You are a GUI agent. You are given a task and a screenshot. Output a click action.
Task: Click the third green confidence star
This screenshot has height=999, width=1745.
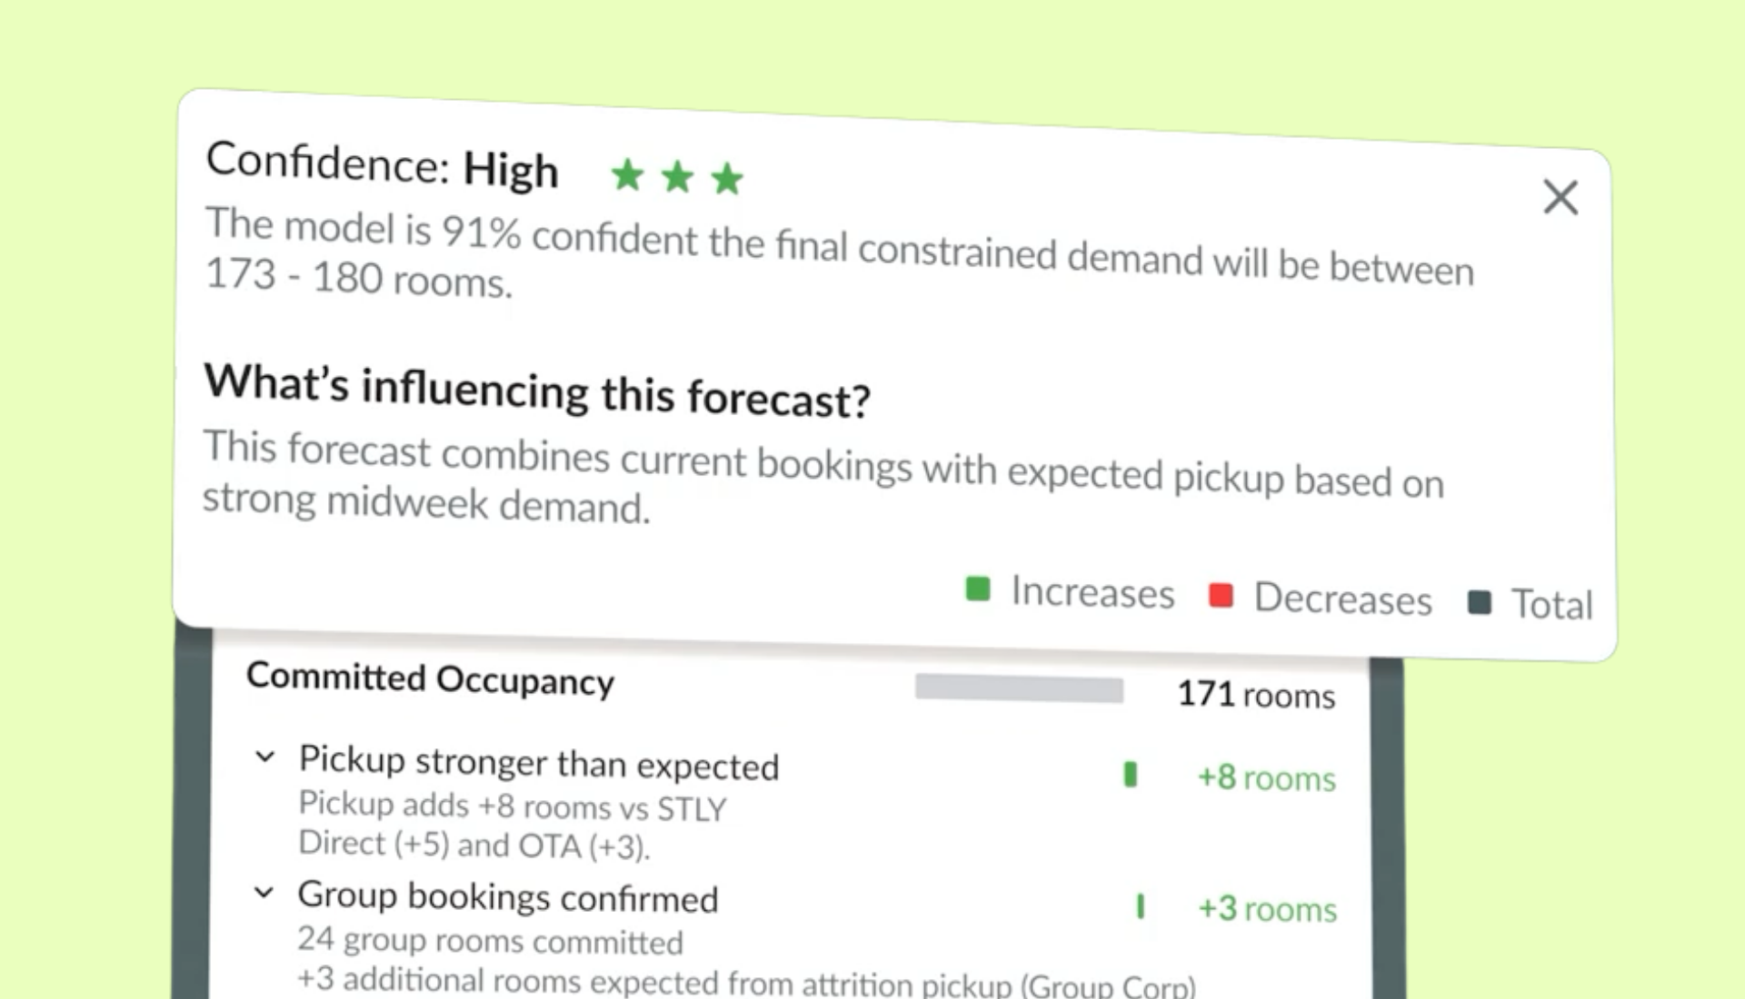[x=727, y=178]
